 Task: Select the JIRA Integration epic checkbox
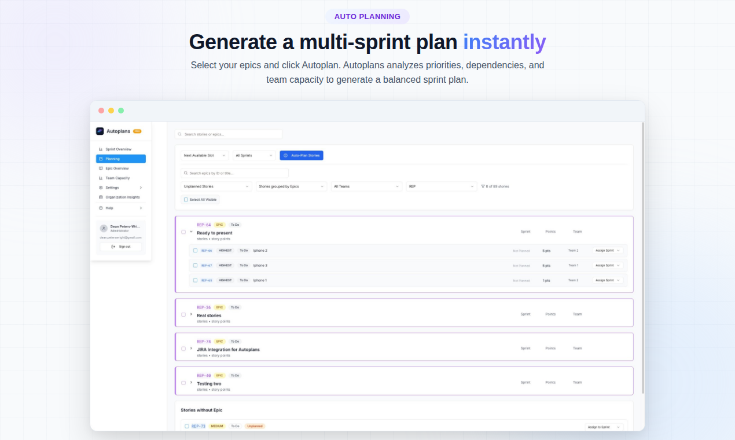[183, 349]
